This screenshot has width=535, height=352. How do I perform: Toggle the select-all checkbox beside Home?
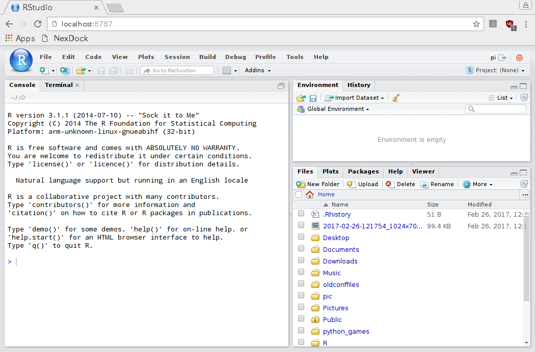pos(299,195)
